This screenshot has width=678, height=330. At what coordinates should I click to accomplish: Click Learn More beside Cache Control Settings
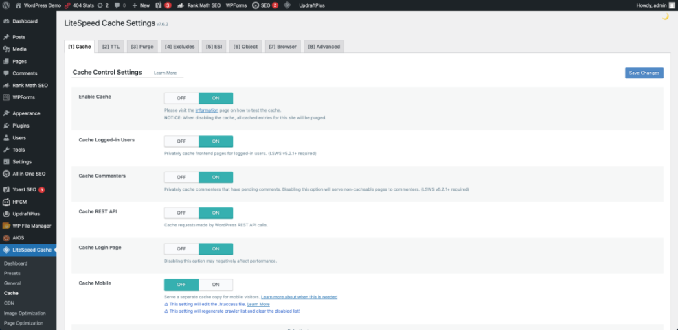click(165, 73)
